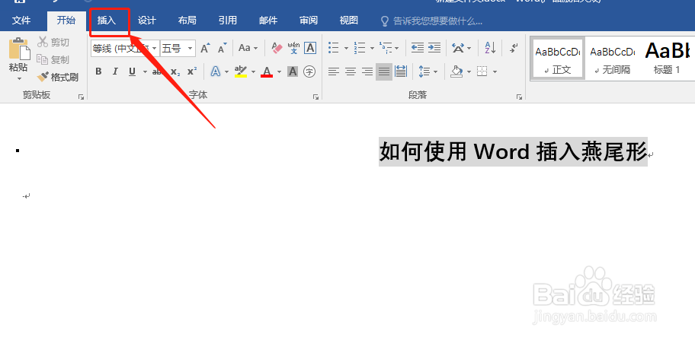The image size is (695, 340).
Task: Open the 剪贴板 clipboard dialog launcher
Action: 81,97
